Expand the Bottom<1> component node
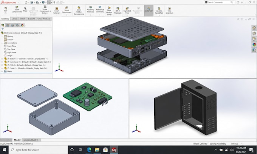Viewport: 257px width, 154px height. [x=2, y=59]
